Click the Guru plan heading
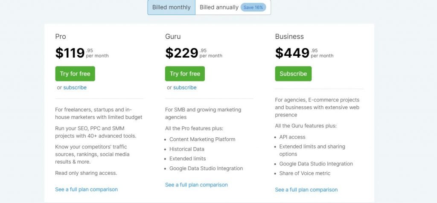This screenshot has height=203, width=437. [173, 37]
